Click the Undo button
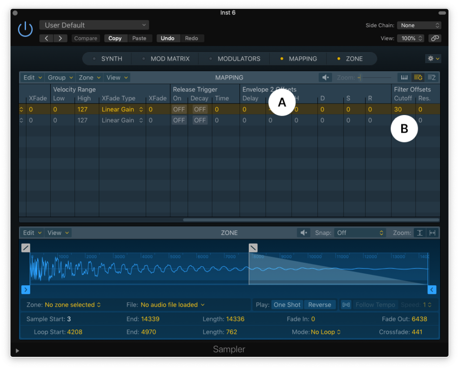The image size is (459, 369). click(168, 39)
